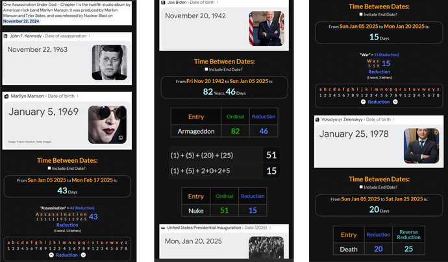Click the John F. Kennedy breadcrumb link
Image resolution: width=448 pixels, height=262 pixels.
click(x=26, y=36)
